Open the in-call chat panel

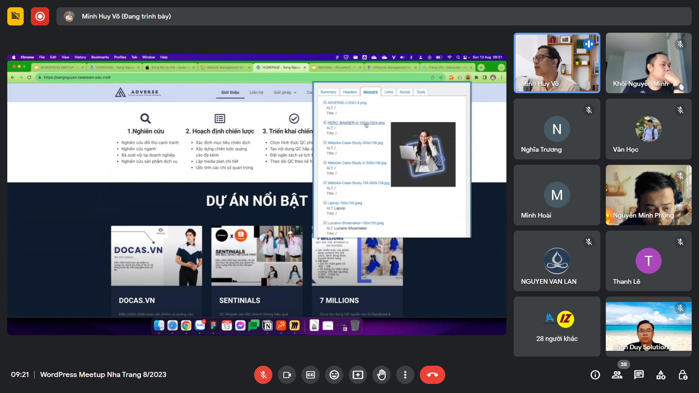(x=639, y=375)
